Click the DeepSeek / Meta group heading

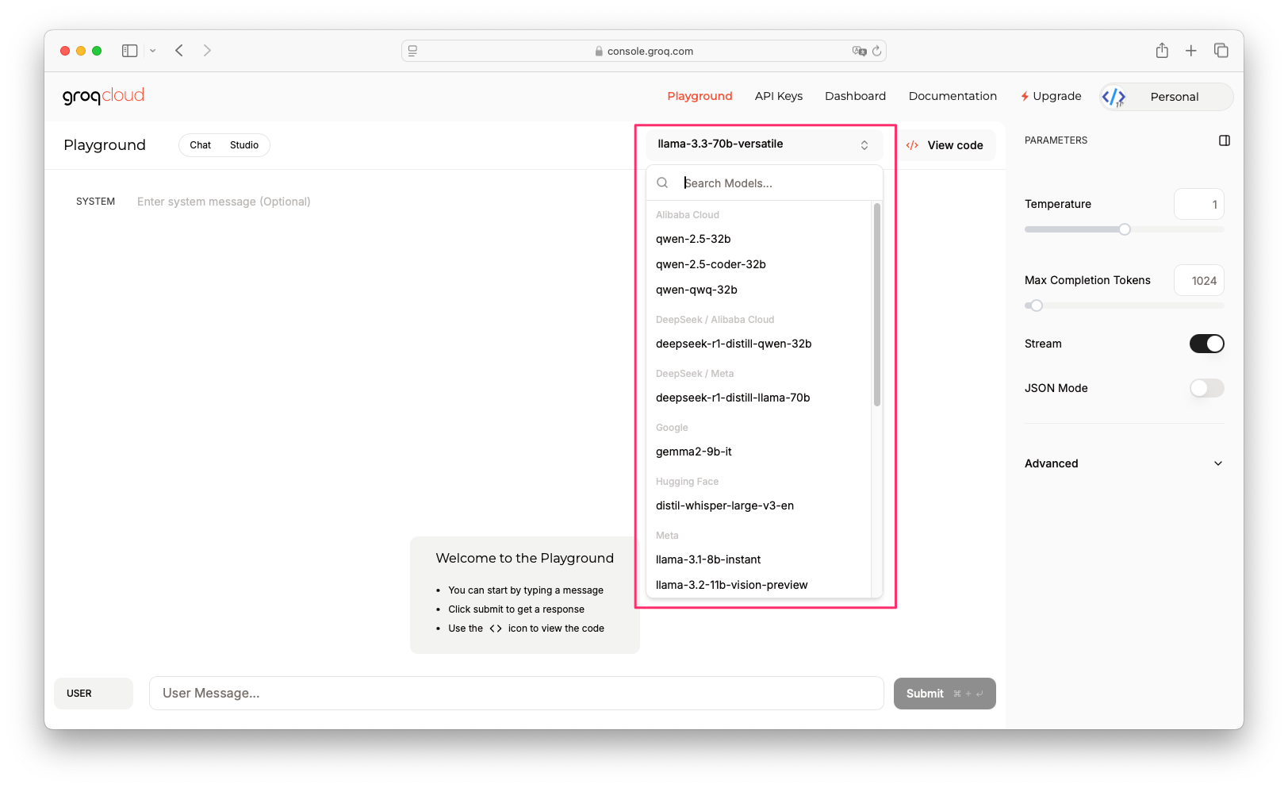coord(695,374)
